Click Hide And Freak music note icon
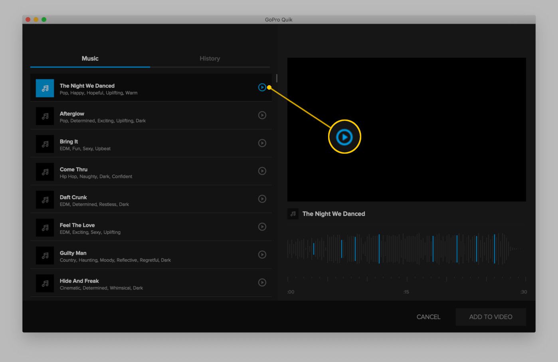The image size is (558, 362). [45, 283]
